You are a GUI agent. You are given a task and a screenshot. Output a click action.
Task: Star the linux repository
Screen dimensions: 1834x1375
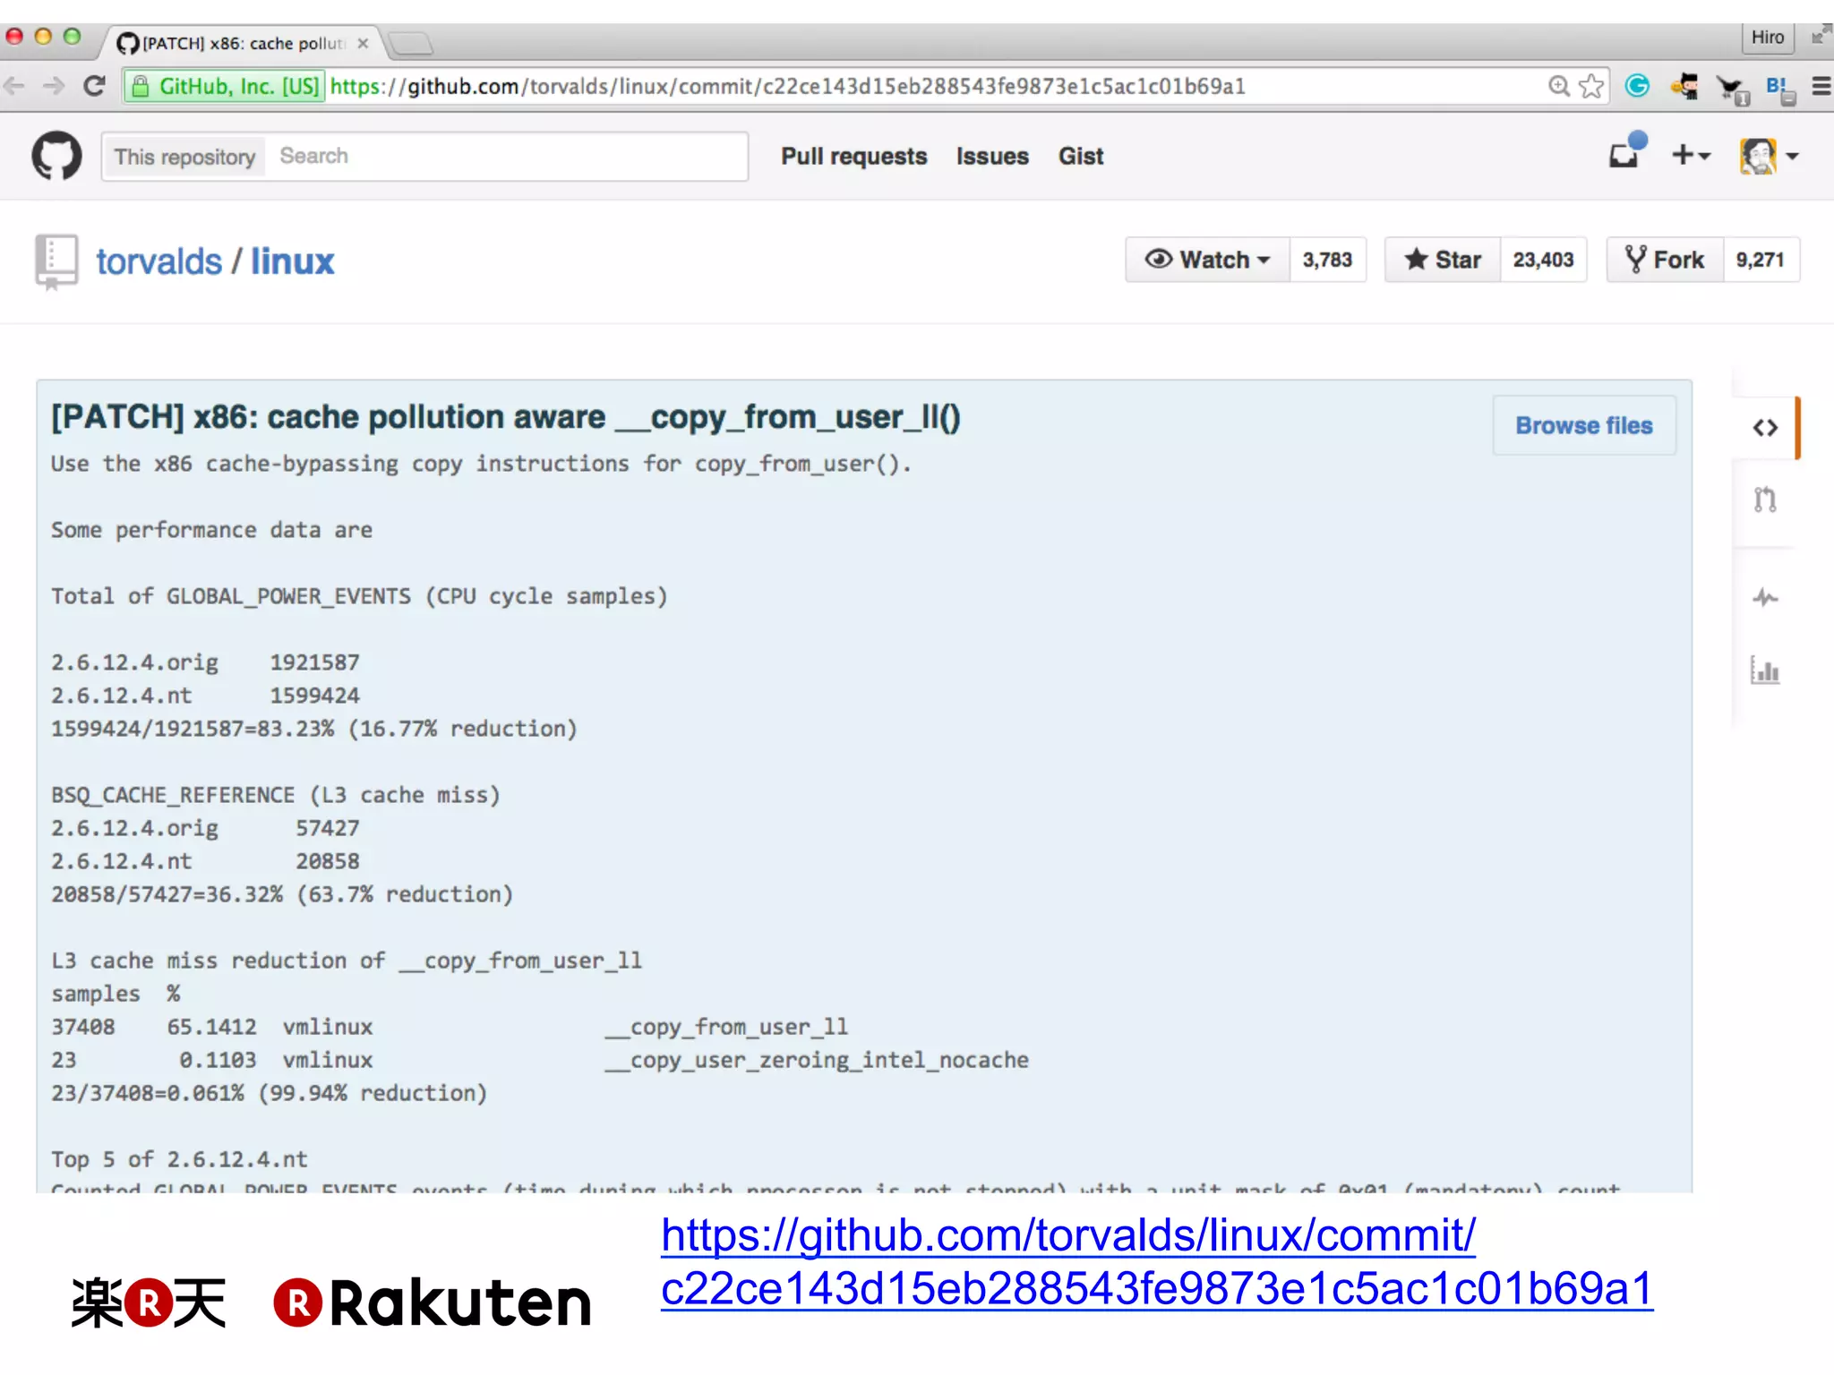click(1442, 260)
